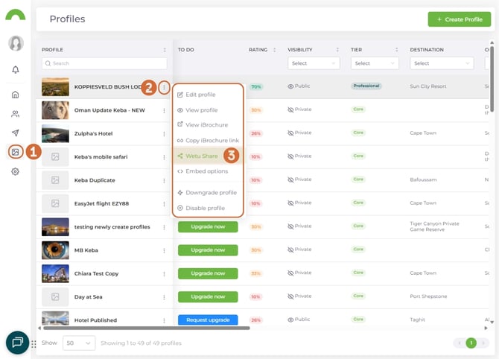Open the users icon in sidebar
Screen dimensions: 499x359
[15, 114]
